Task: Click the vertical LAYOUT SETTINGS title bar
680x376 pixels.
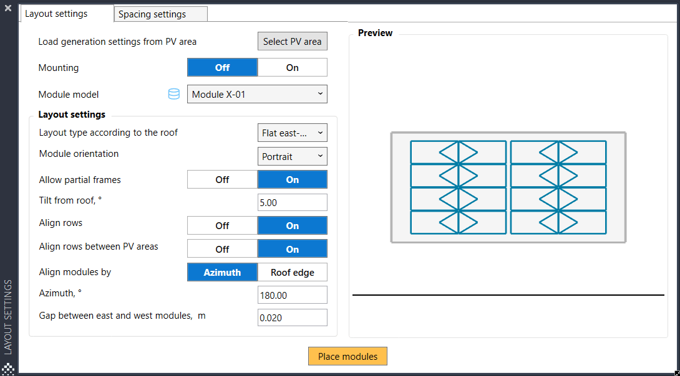Action: point(8,317)
